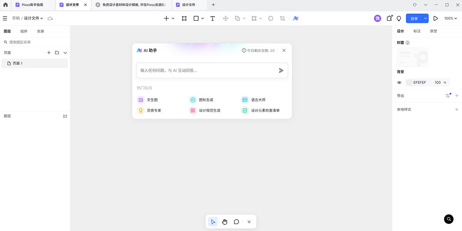Play the prototype preview
Screen dimensions: 462x231
tap(435, 18)
